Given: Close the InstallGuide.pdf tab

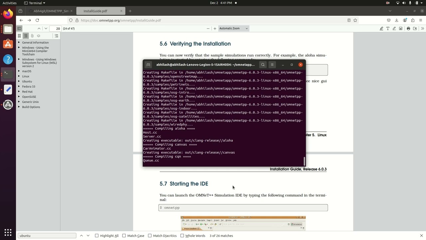Looking at the screenshot, I should coord(121,11).
